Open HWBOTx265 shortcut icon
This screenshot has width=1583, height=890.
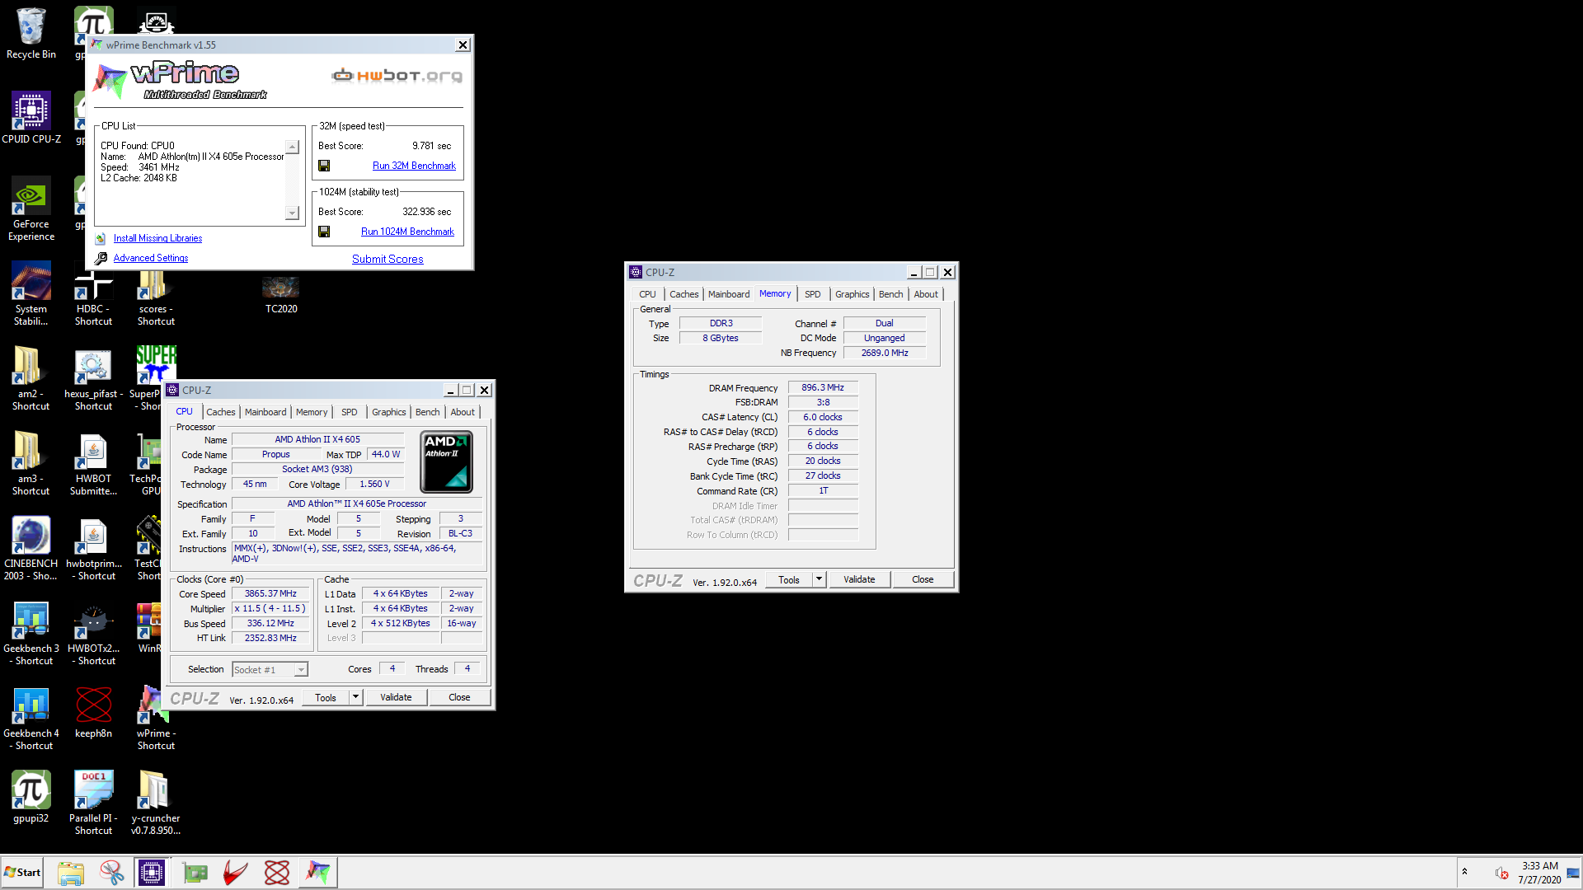tap(93, 634)
